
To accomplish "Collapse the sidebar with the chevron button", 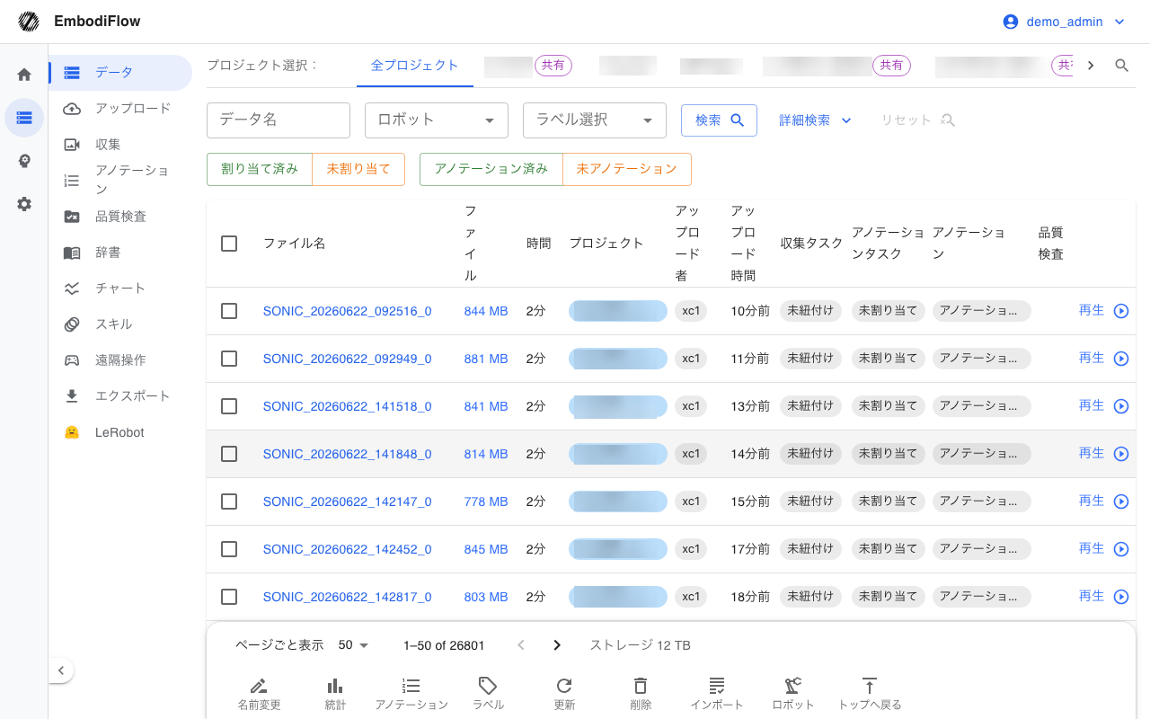I will coord(60,670).
